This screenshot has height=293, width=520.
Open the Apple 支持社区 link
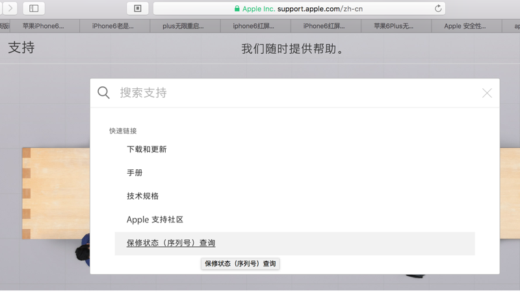[155, 220]
